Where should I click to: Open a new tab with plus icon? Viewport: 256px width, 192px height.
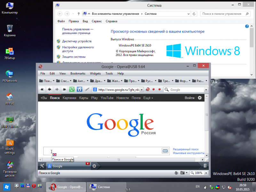[94, 166]
